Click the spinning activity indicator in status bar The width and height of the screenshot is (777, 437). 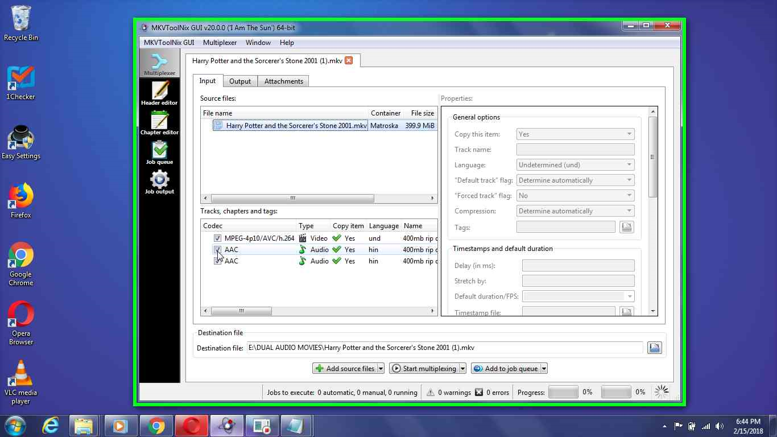point(662,391)
